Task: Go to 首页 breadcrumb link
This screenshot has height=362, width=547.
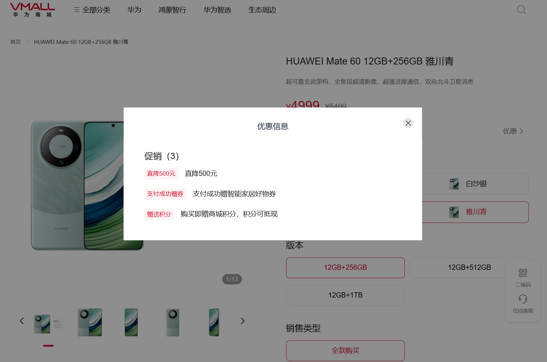Action: (15, 42)
